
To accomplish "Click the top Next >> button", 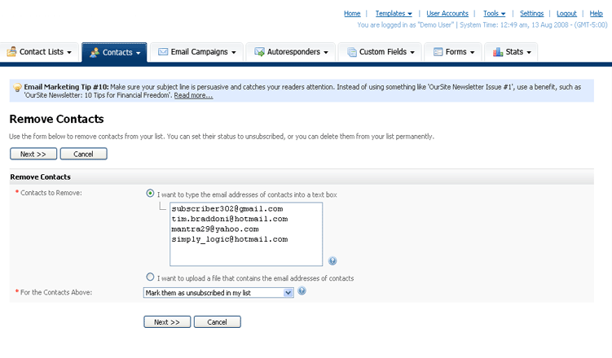I will [x=33, y=154].
